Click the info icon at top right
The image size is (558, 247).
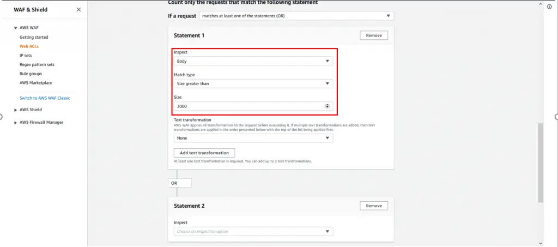pos(550,7)
